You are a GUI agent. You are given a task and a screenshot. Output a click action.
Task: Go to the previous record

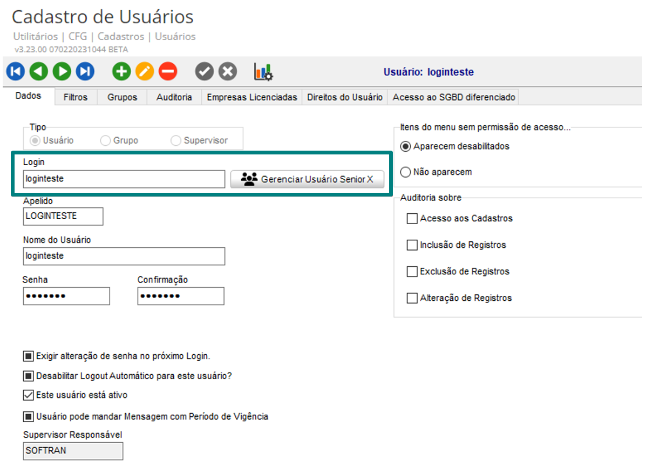tap(38, 71)
